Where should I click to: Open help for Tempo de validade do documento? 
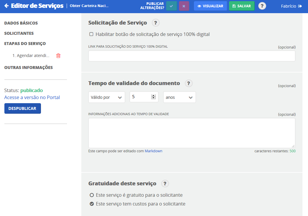coord(189,83)
